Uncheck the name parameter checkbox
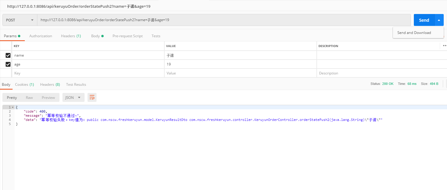Screen dimensions: 447x190 point(8,55)
